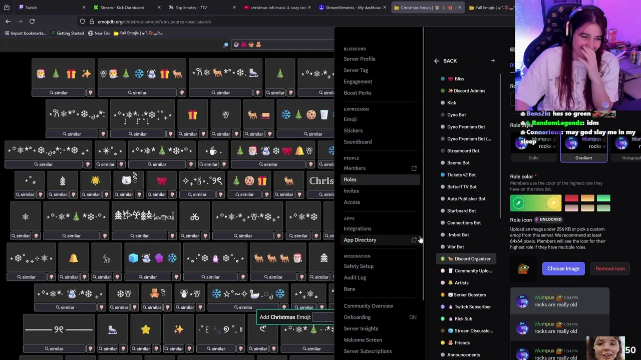The height and width of the screenshot is (360, 641).
Task: Open Boost Perks settings
Action: coord(358,93)
